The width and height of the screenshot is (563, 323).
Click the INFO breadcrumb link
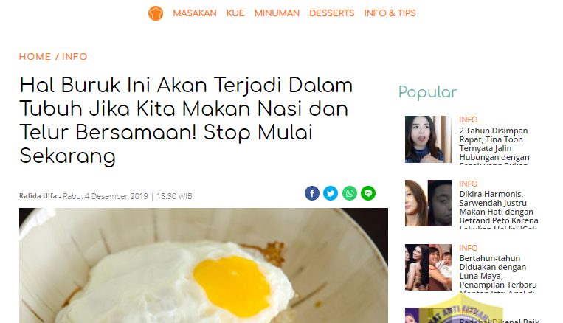point(75,57)
